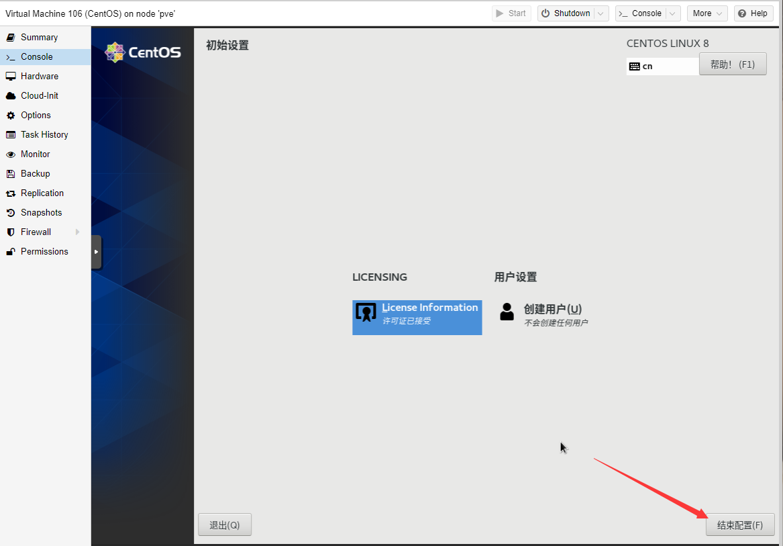This screenshot has height=546, width=783.
Task: Select Task History in sidebar
Action: coord(44,135)
